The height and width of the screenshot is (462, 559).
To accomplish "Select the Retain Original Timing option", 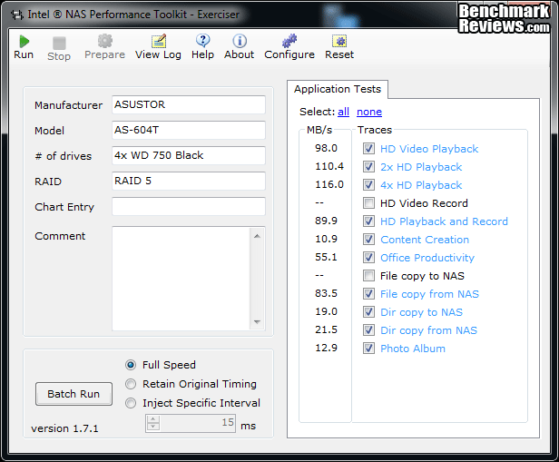I will pos(131,384).
